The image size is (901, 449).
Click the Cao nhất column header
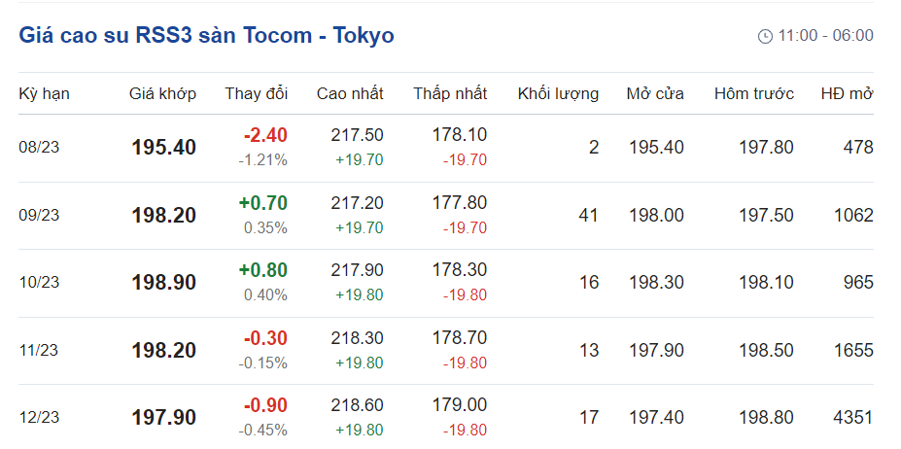point(350,94)
